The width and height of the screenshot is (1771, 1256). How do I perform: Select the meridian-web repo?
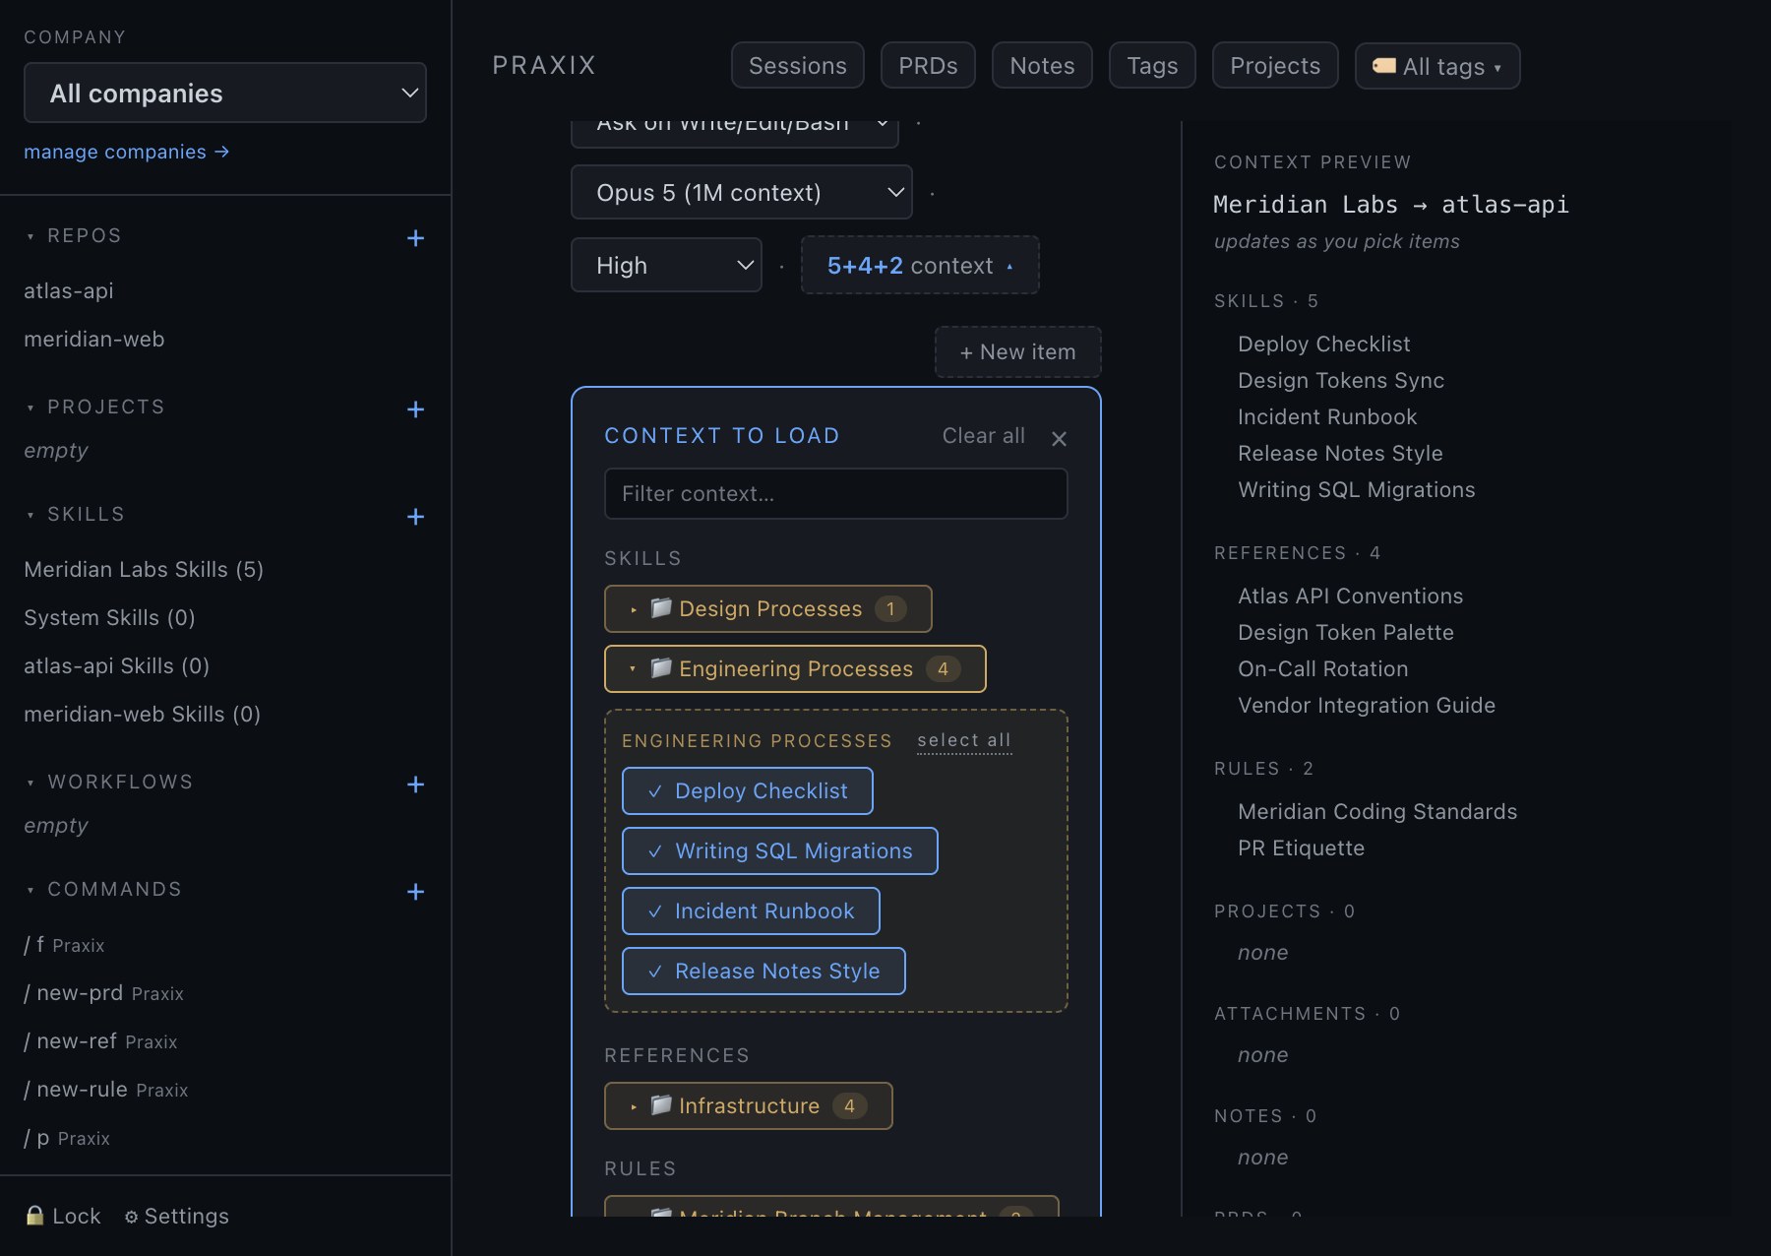tap(94, 340)
